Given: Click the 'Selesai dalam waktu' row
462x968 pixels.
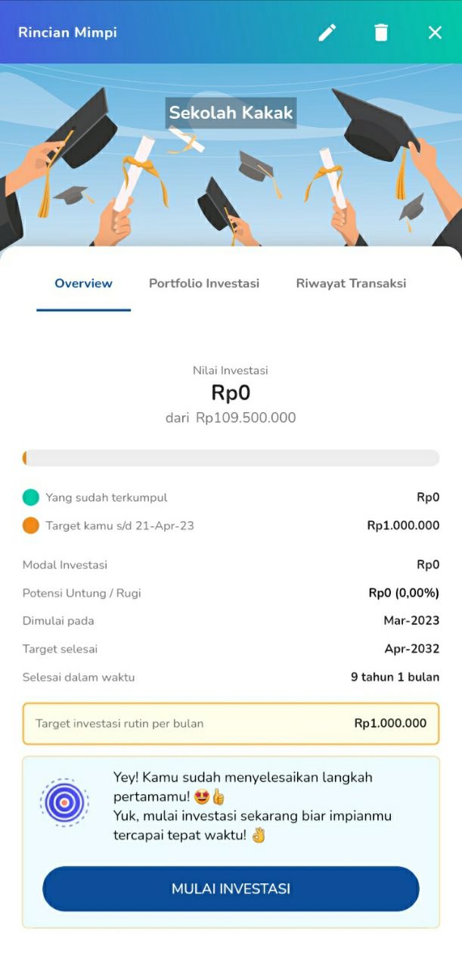Looking at the screenshot, I should (x=231, y=677).
